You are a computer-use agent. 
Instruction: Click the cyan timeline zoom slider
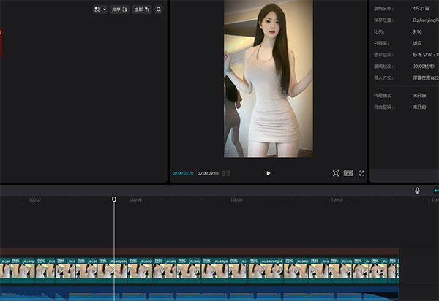coord(437,191)
